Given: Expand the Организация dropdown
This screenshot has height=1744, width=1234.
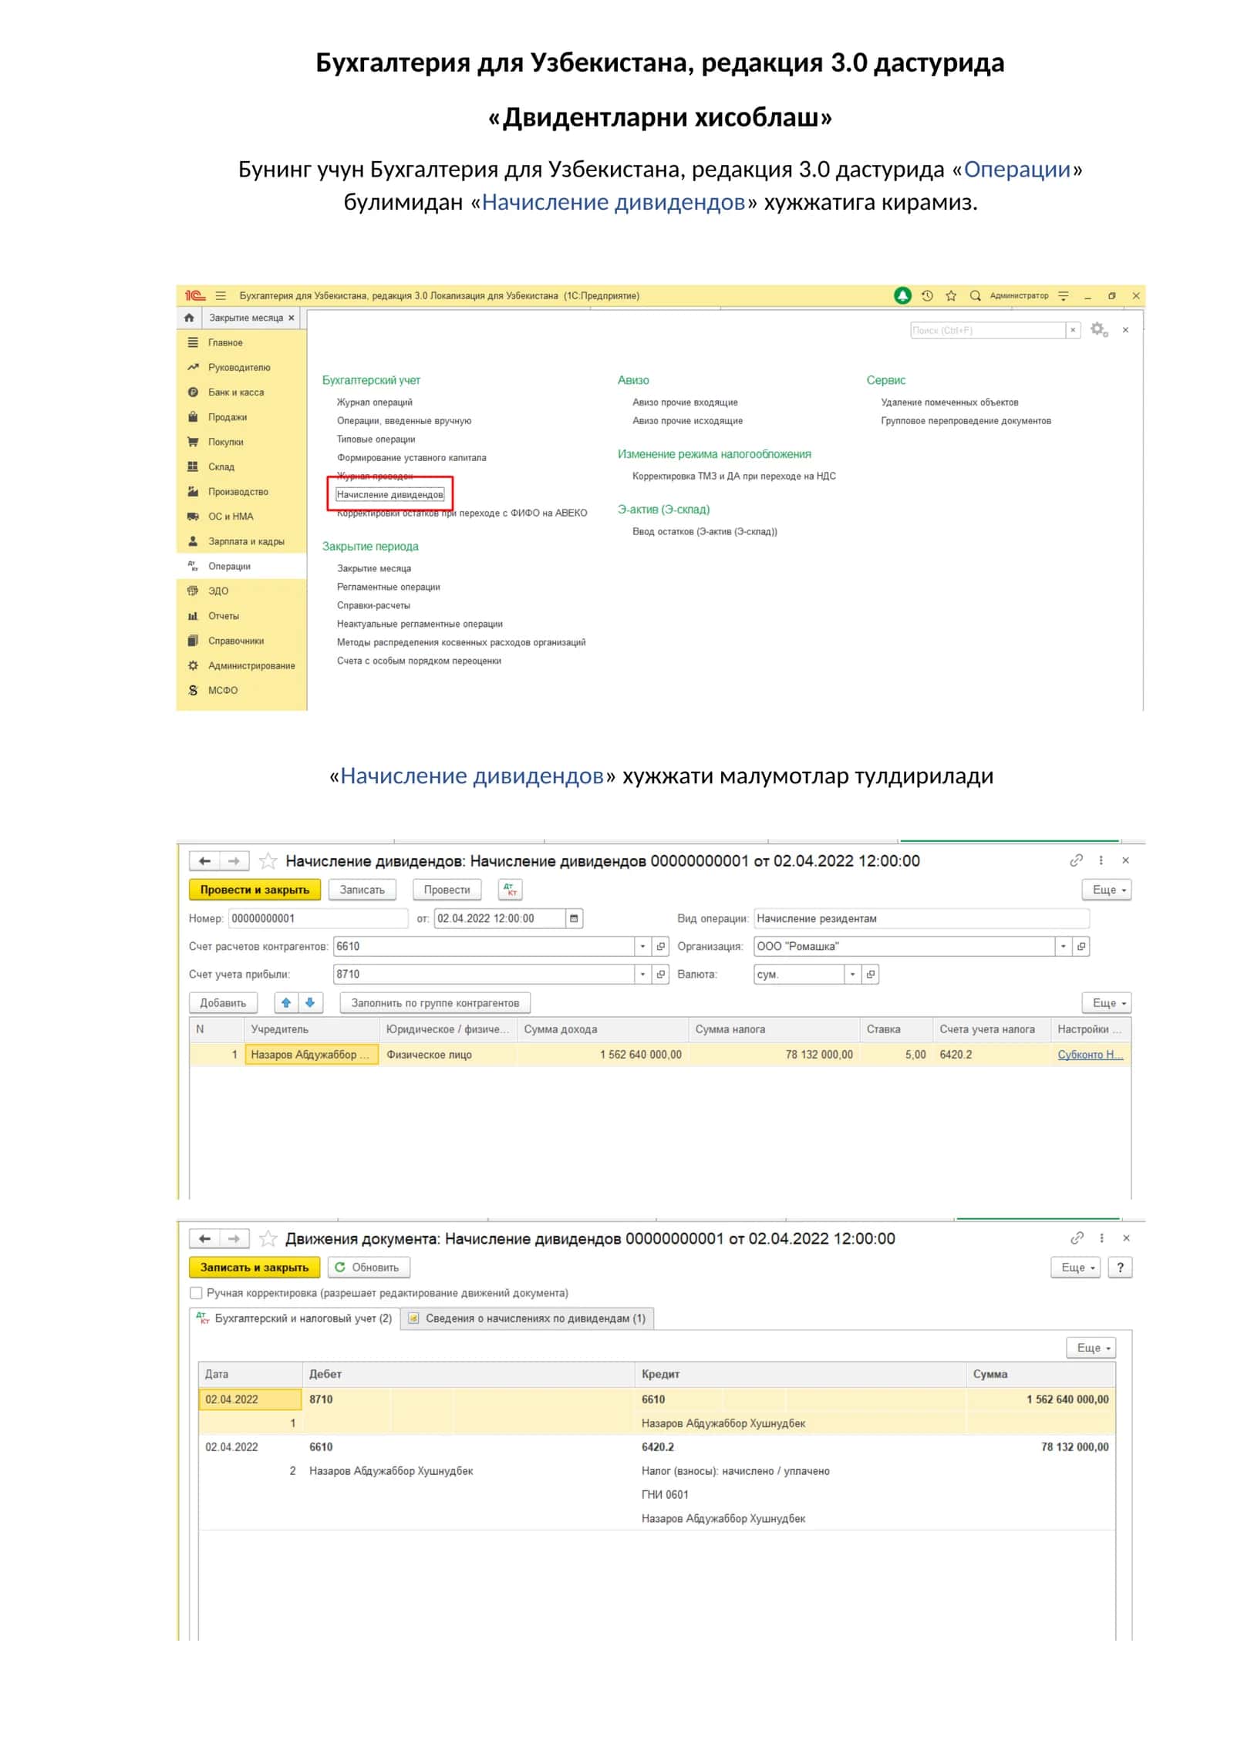Looking at the screenshot, I should [1064, 946].
